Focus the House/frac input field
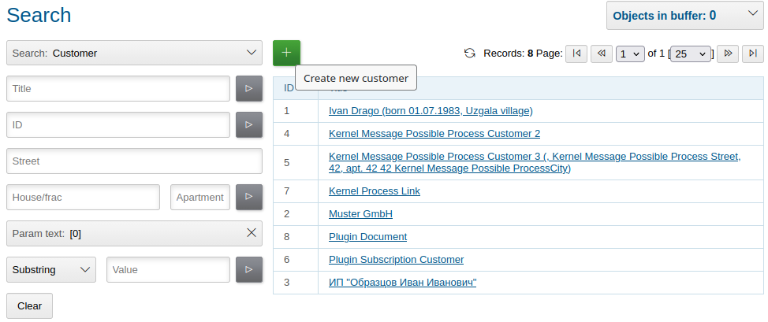The height and width of the screenshot is (322, 768). [83, 197]
